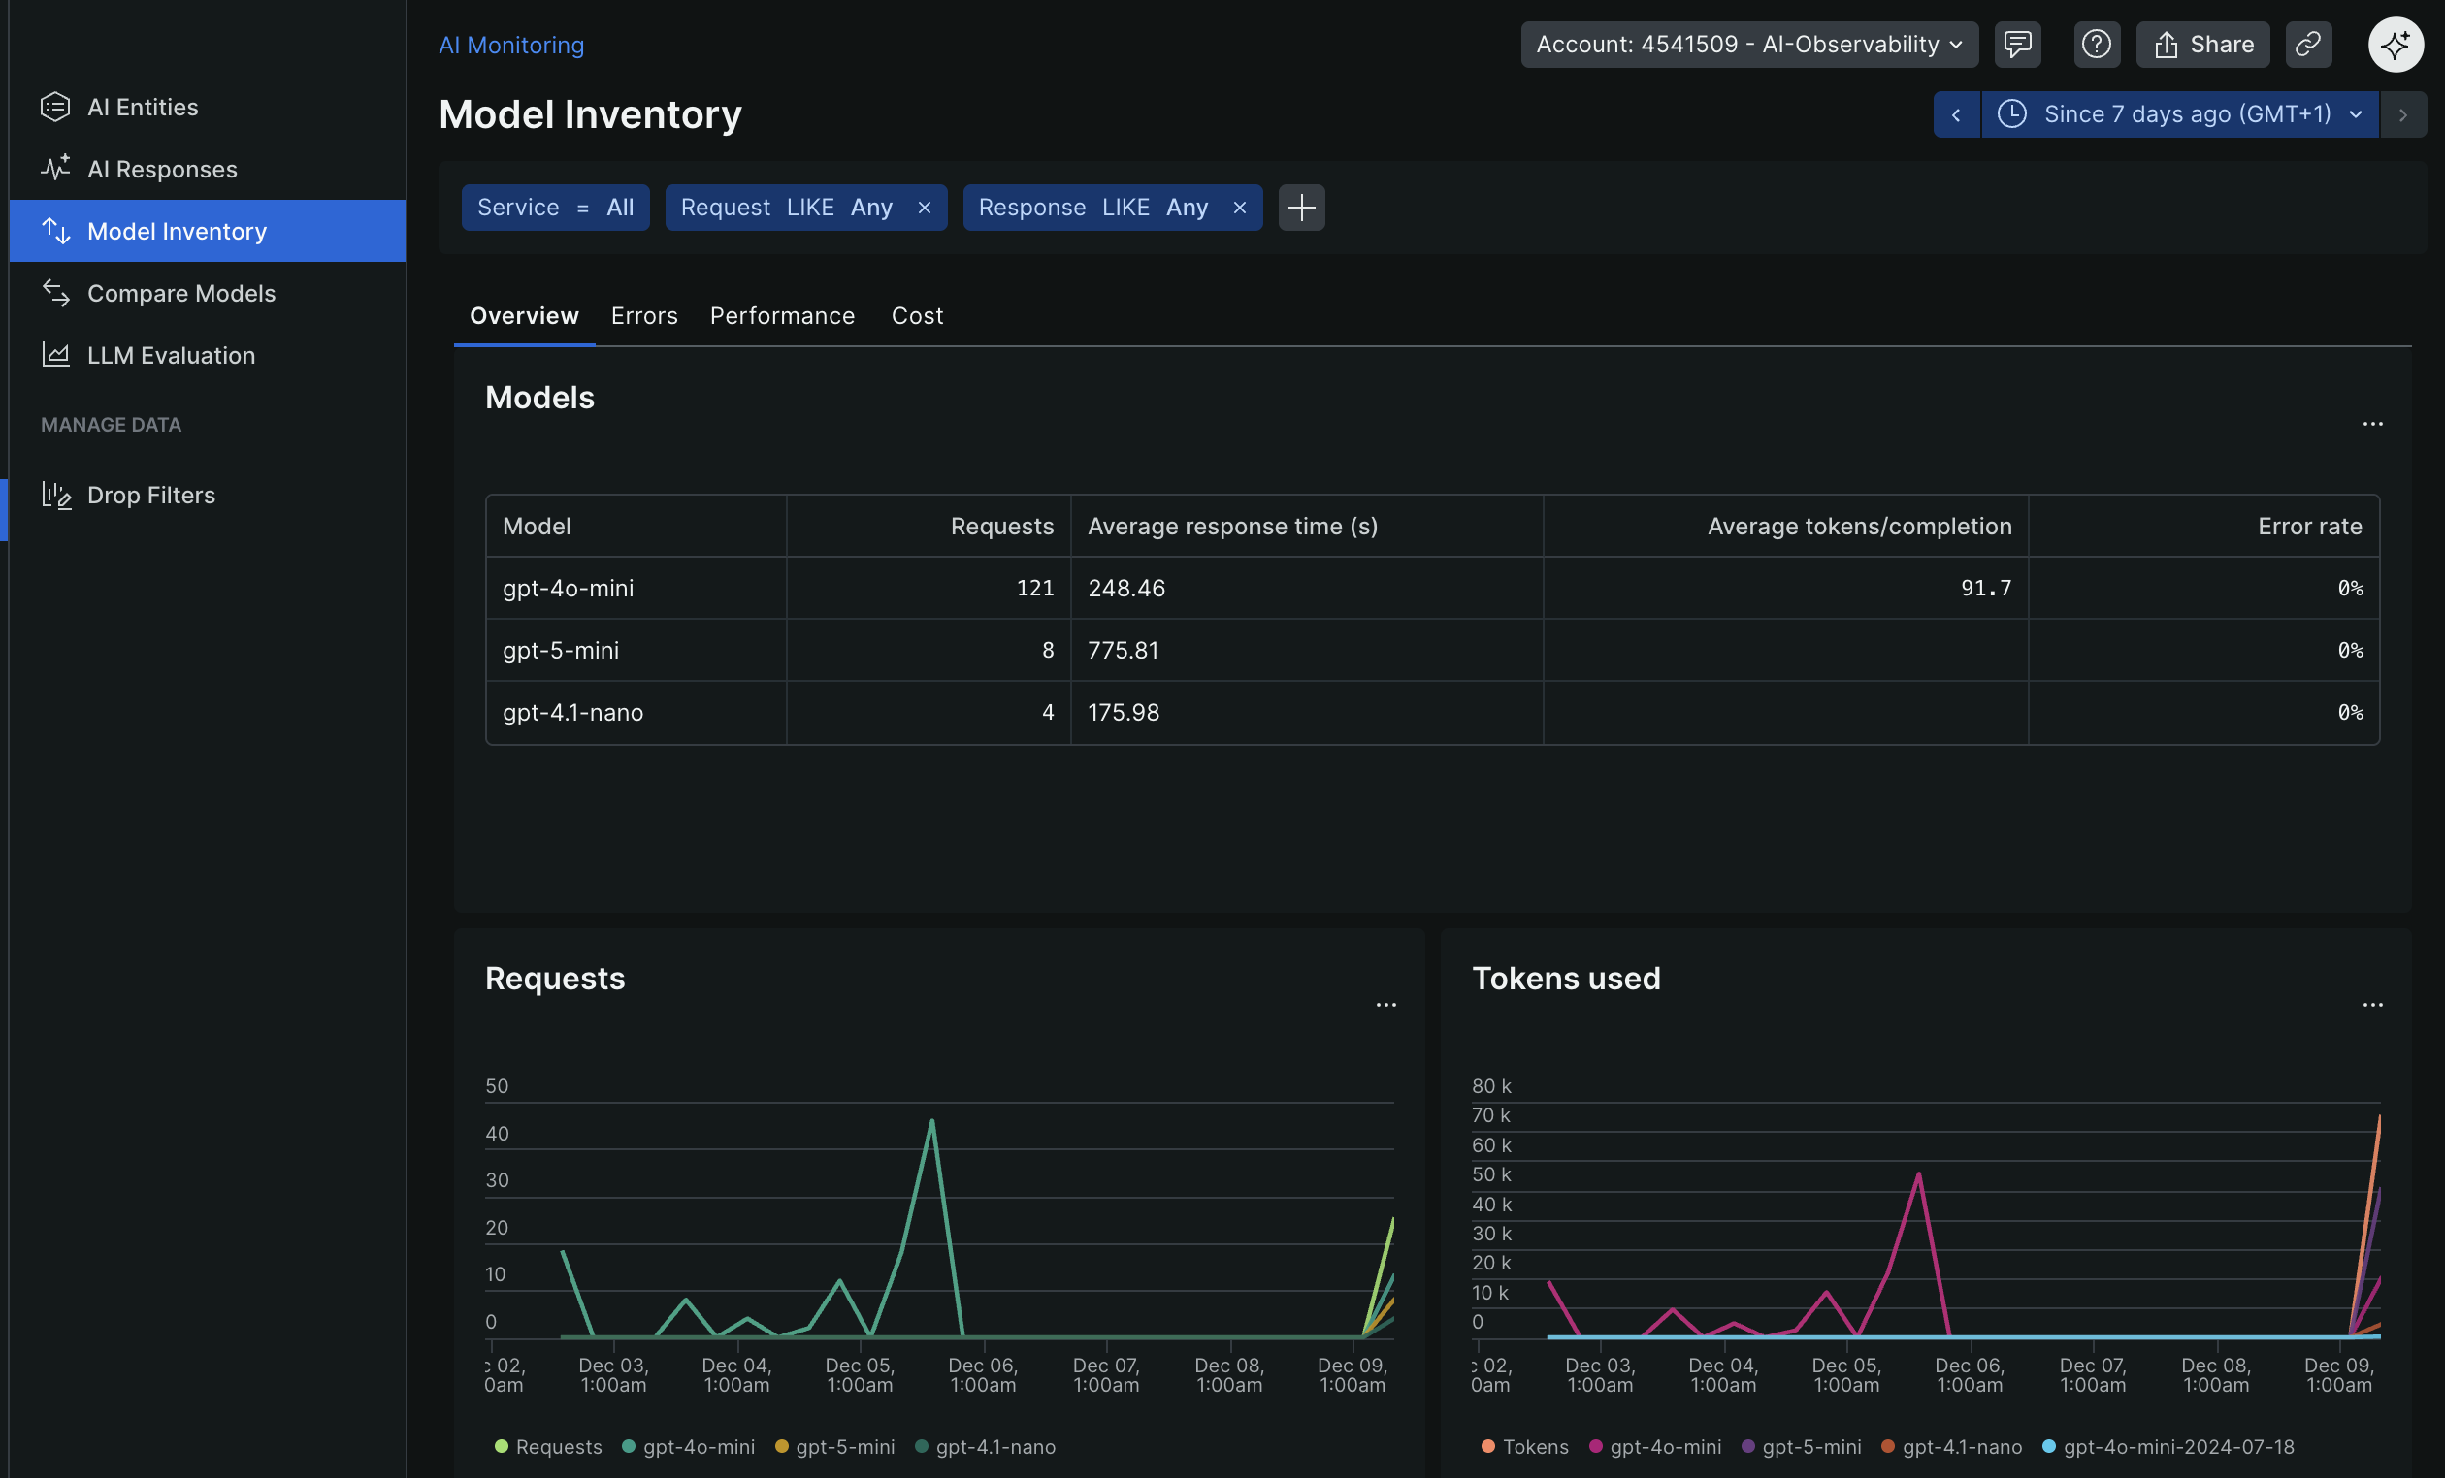Toggle gpt-4o-mini series in Requests legend
The width and height of the screenshot is (2445, 1478).
pyautogui.click(x=698, y=1446)
